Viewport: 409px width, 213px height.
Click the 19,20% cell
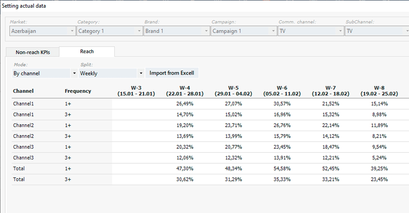tap(185, 125)
